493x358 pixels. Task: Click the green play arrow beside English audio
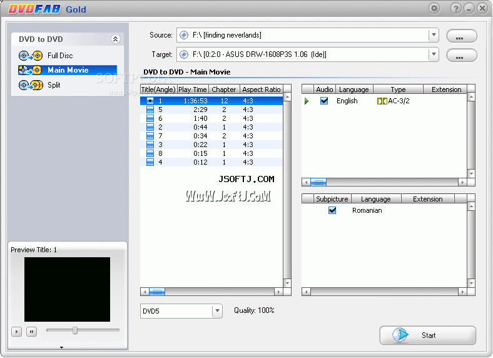click(x=307, y=101)
